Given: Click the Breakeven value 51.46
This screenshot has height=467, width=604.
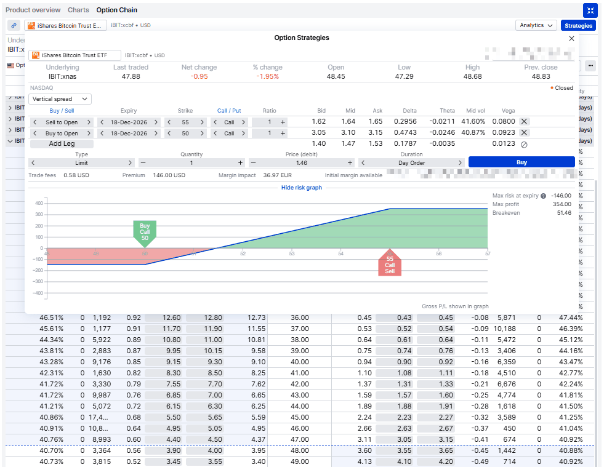Looking at the screenshot, I should pyautogui.click(x=564, y=213).
